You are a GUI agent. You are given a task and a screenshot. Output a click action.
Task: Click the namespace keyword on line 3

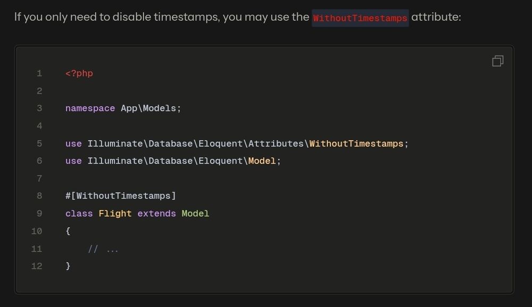coord(90,108)
